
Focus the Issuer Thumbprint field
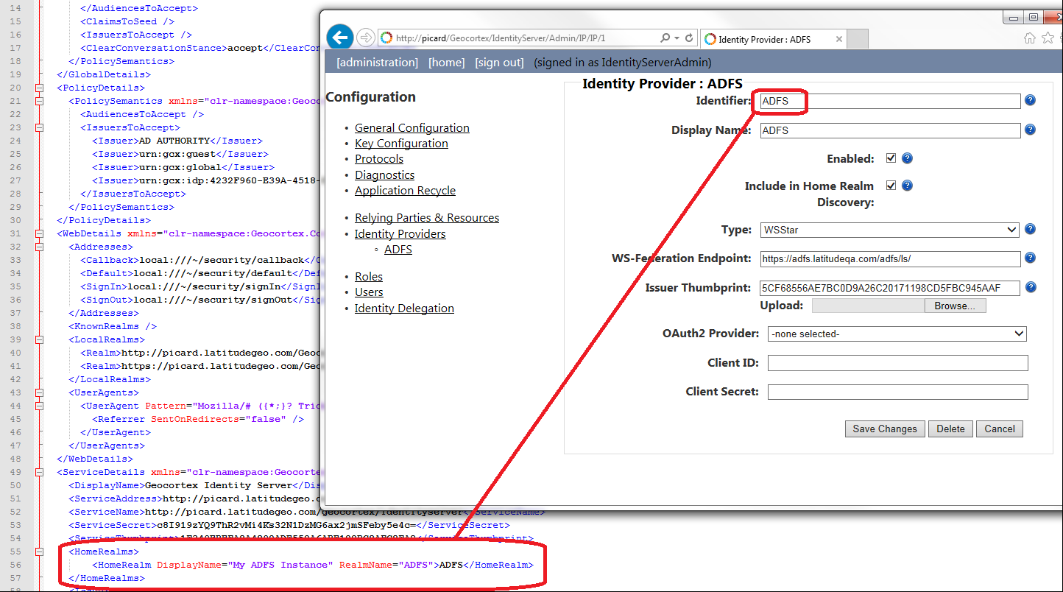tap(890, 288)
